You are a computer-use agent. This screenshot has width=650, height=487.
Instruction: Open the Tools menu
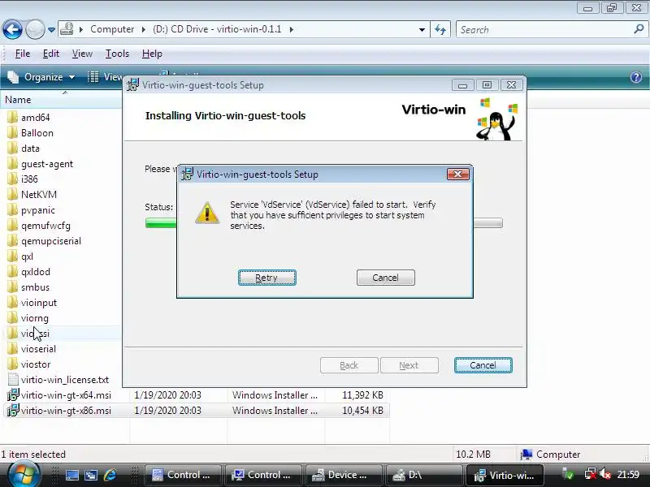coord(117,54)
